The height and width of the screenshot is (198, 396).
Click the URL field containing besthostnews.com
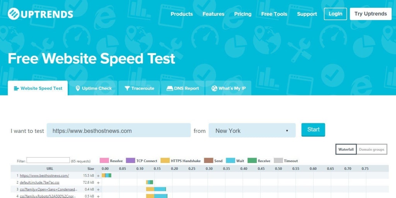pyautogui.click(x=119, y=130)
